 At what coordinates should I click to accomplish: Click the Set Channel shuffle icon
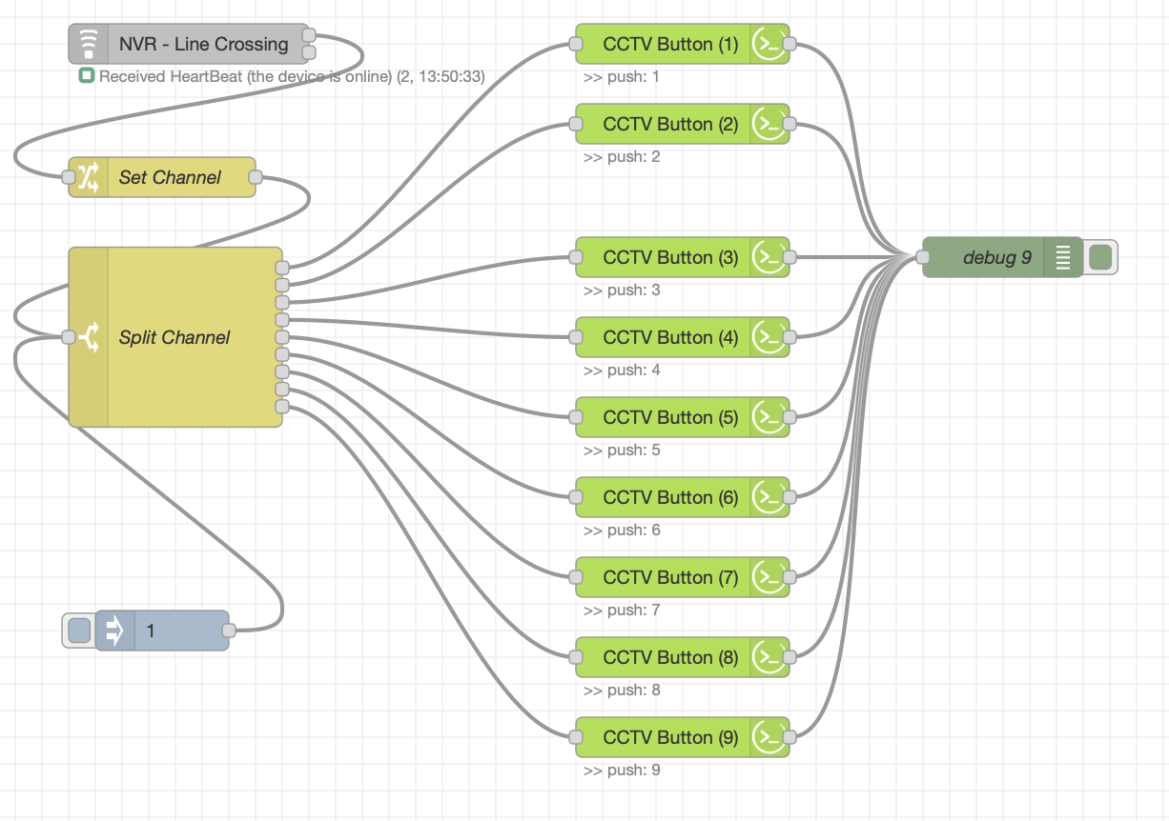pyautogui.click(x=89, y=177)
